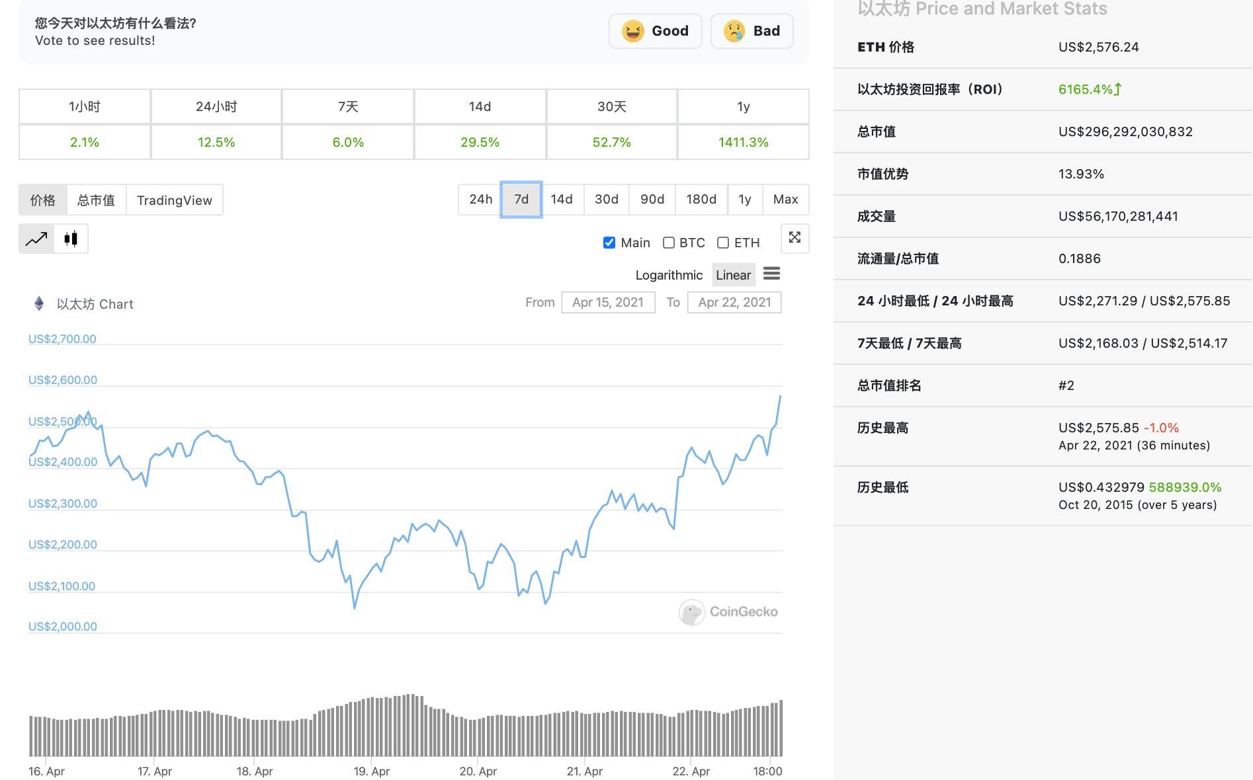
Task: Vote Good on Ethereum sentiment
Action: click(655, 31)
